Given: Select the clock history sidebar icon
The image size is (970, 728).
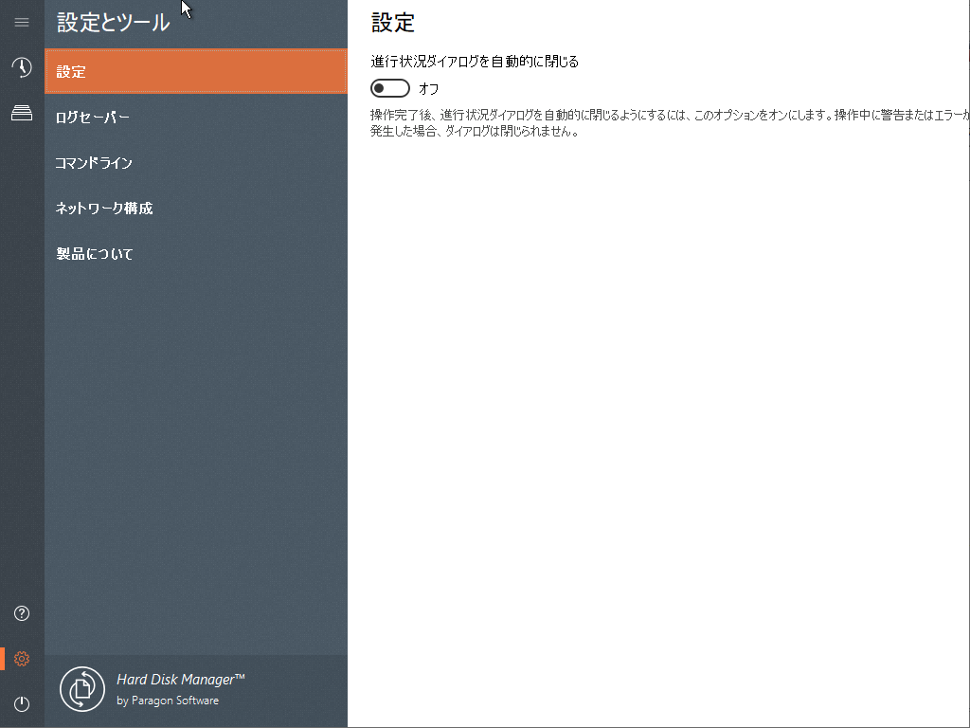Looking at the screenshot, I should (21, 67).
